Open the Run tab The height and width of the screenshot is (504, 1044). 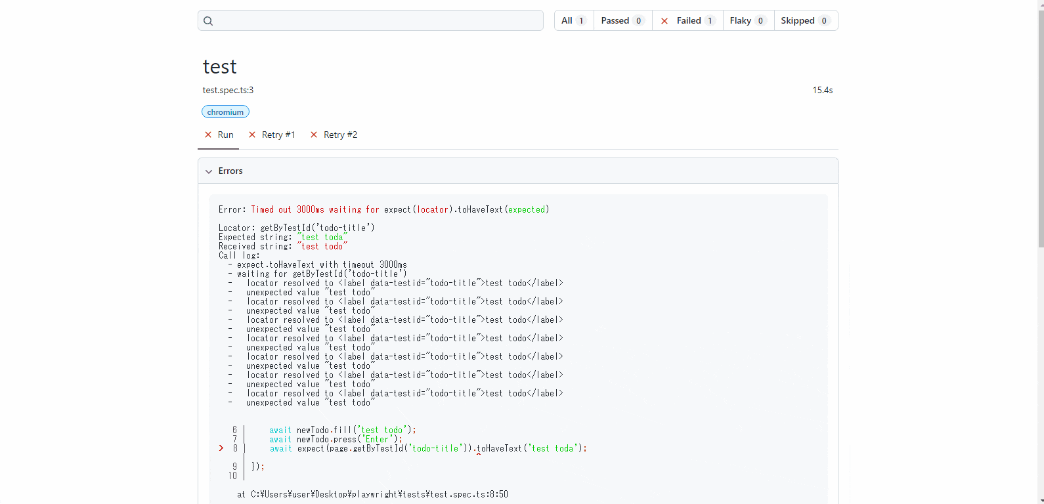tap(219, 135)
